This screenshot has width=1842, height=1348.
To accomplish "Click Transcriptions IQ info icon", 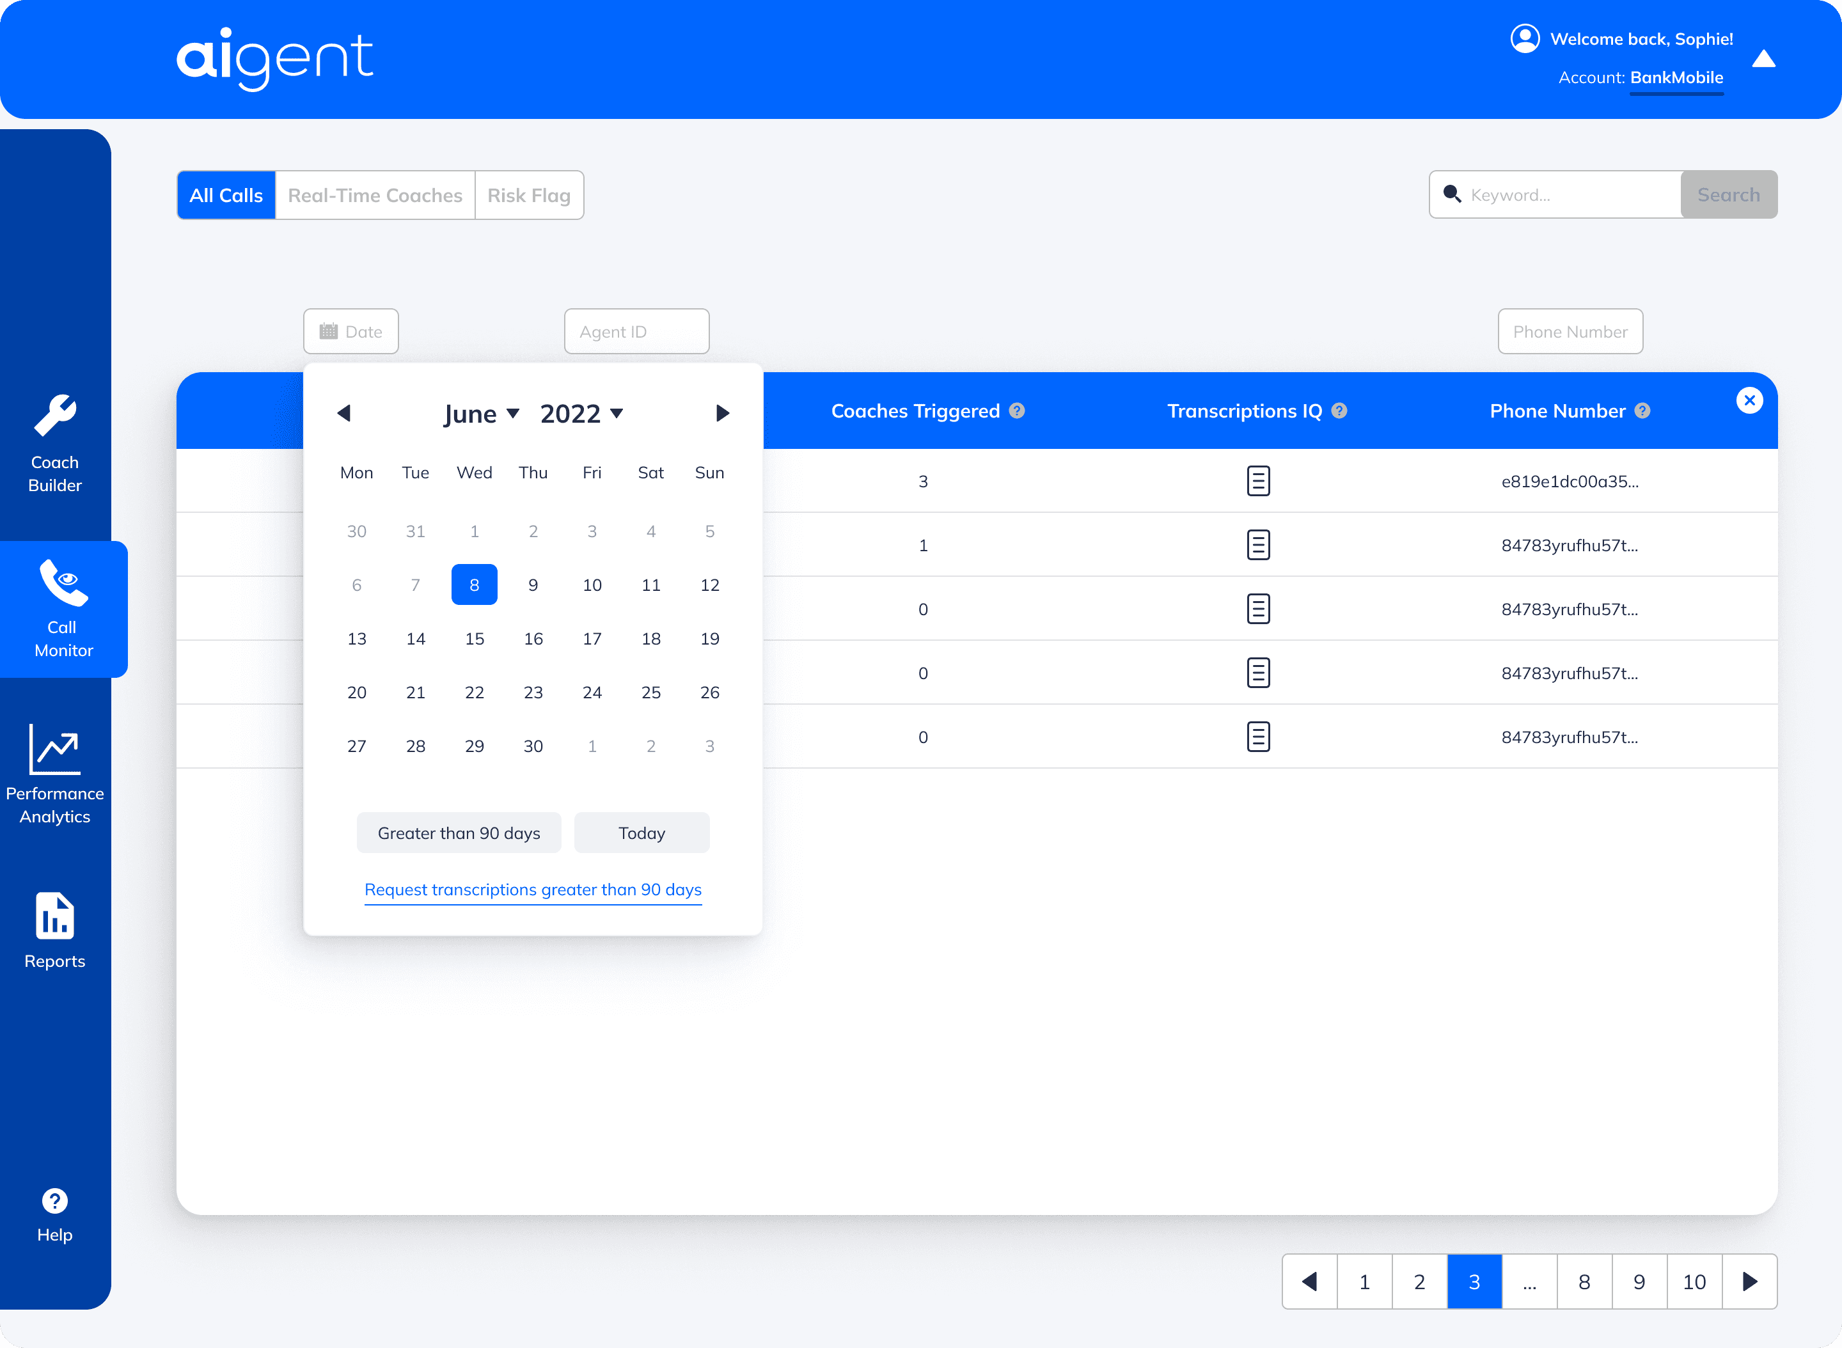I will coord(1339,411).
